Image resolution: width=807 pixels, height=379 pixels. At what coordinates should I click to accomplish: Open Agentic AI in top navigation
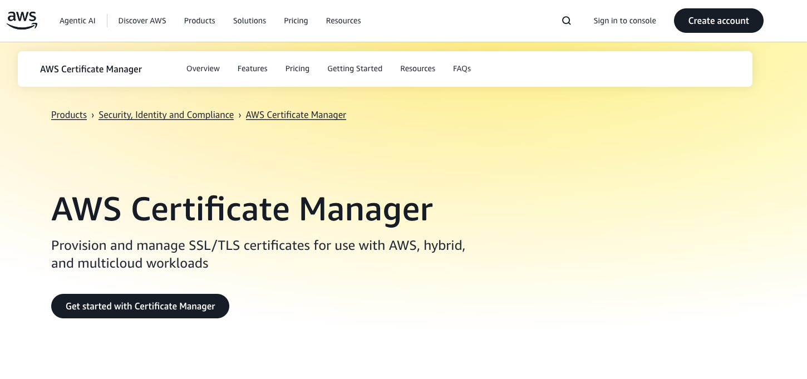(x=77, y=21)
